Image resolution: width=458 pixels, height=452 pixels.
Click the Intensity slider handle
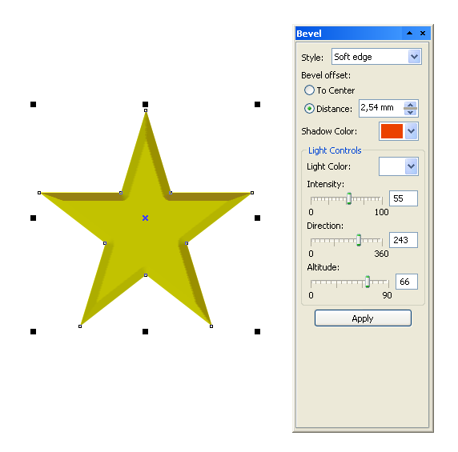tap(349, 198)
